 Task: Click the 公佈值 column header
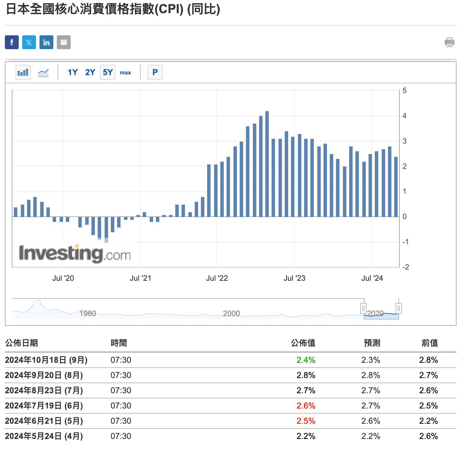303,343
